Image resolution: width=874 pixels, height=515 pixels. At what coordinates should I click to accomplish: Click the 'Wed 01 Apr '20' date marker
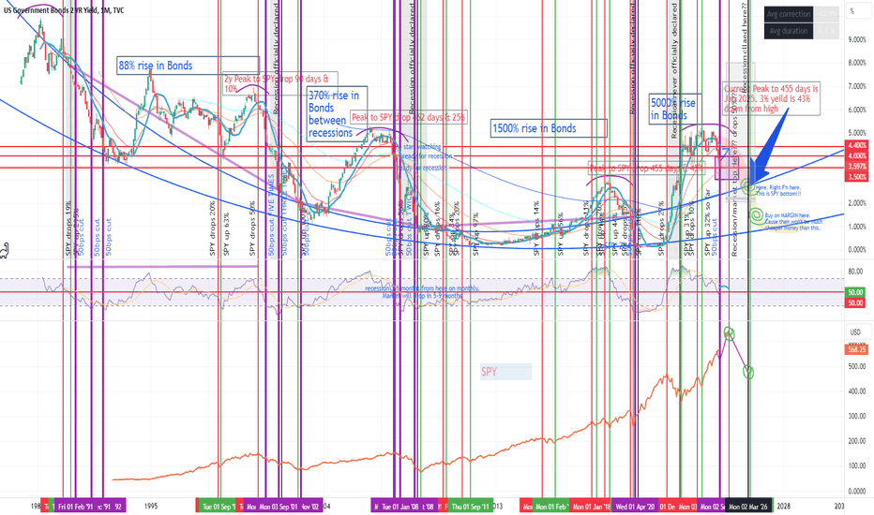coord(635,507)
